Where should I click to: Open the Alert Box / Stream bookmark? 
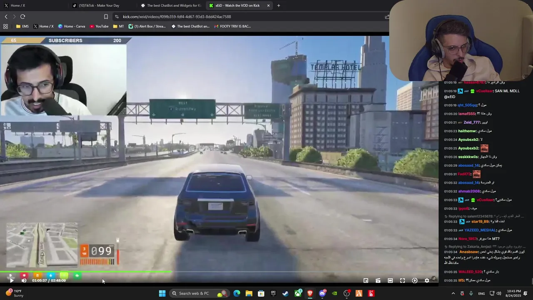click(x=147, y=26)
